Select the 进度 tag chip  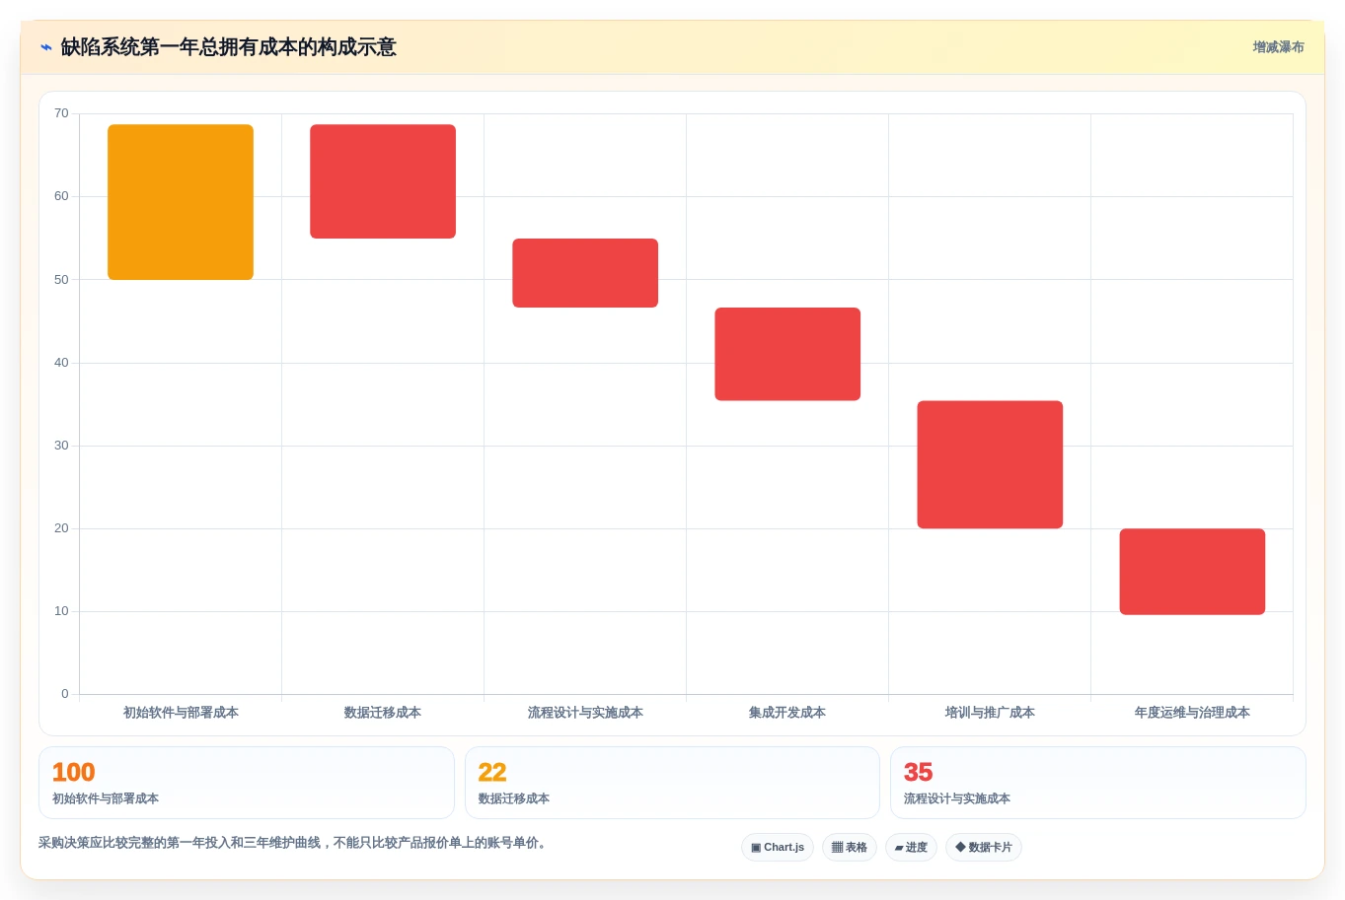[911, 848]
